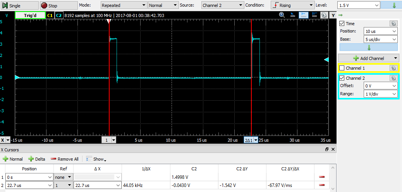Viewport: 402px width, 192px height.
Task: Toggle the Channel 2 checkbox
Action: coord(342,78)
